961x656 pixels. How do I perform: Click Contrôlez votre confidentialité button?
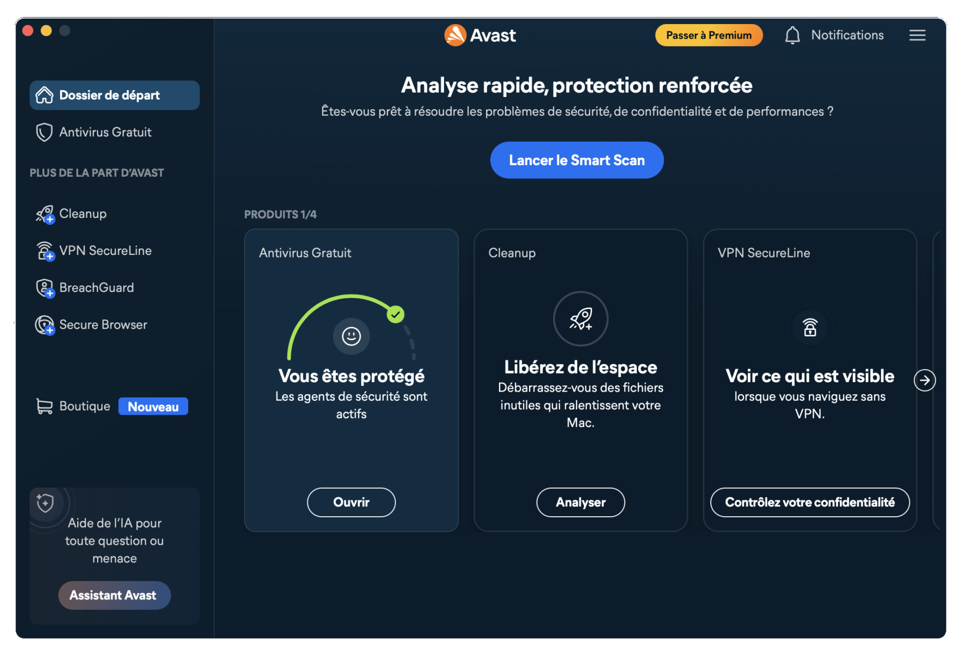click(810, 502)
